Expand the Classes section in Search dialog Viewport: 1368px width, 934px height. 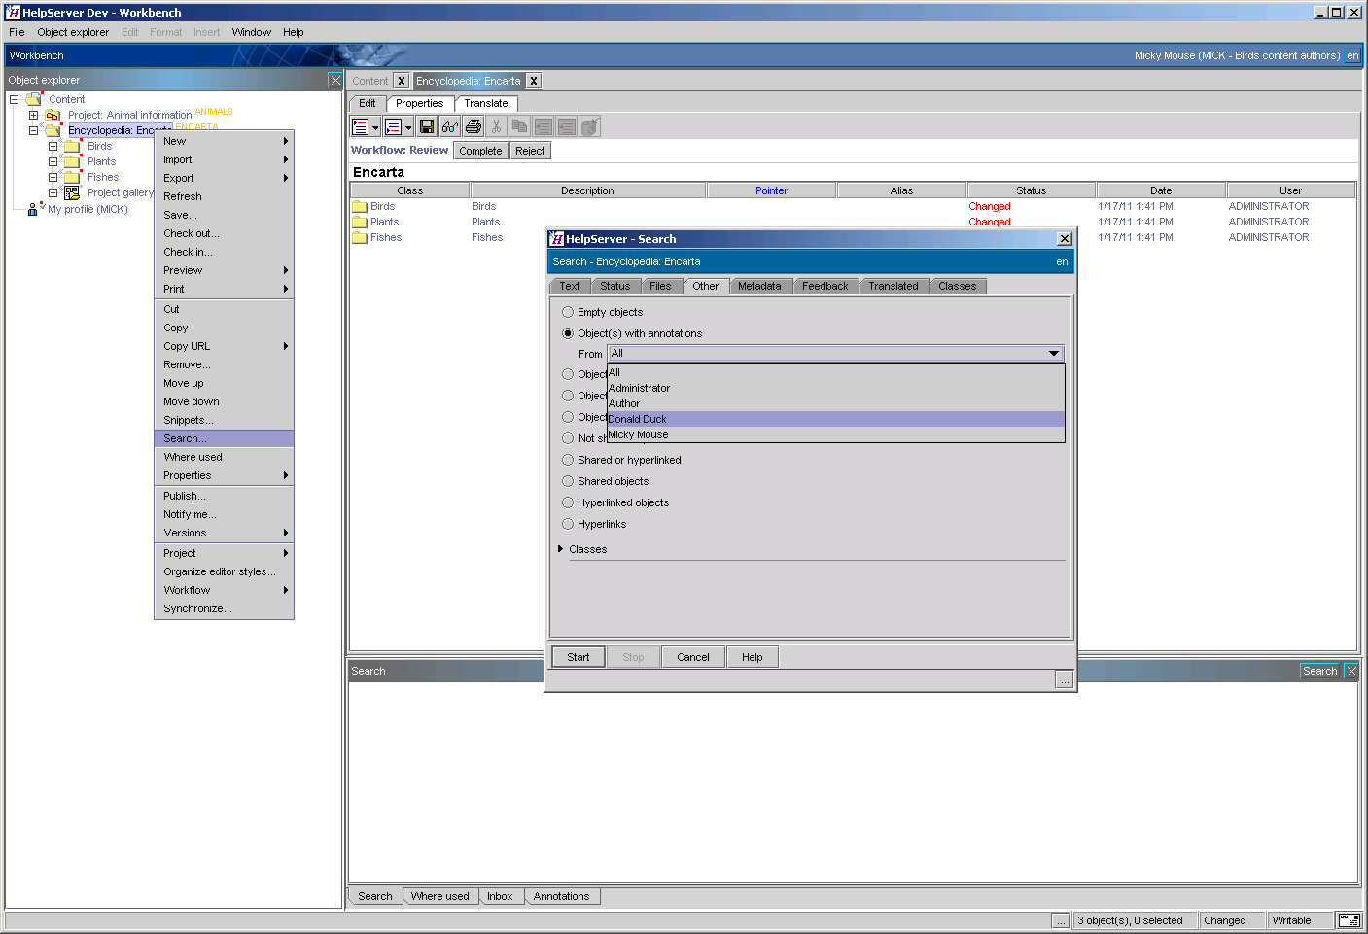561,549
